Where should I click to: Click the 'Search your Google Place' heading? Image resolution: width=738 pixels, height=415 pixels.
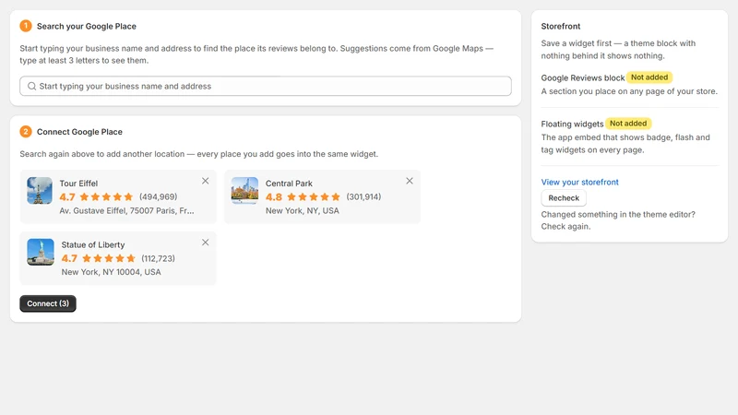tap(87, 27)
